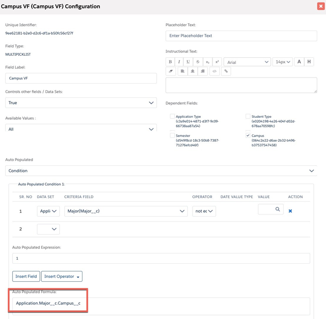Screen dimensions: 326x319
Task: Open the Controls other fields dropdown
Action: [81, 103]
